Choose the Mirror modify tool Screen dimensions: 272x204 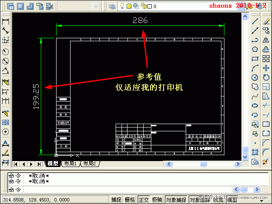click(266, 40)
